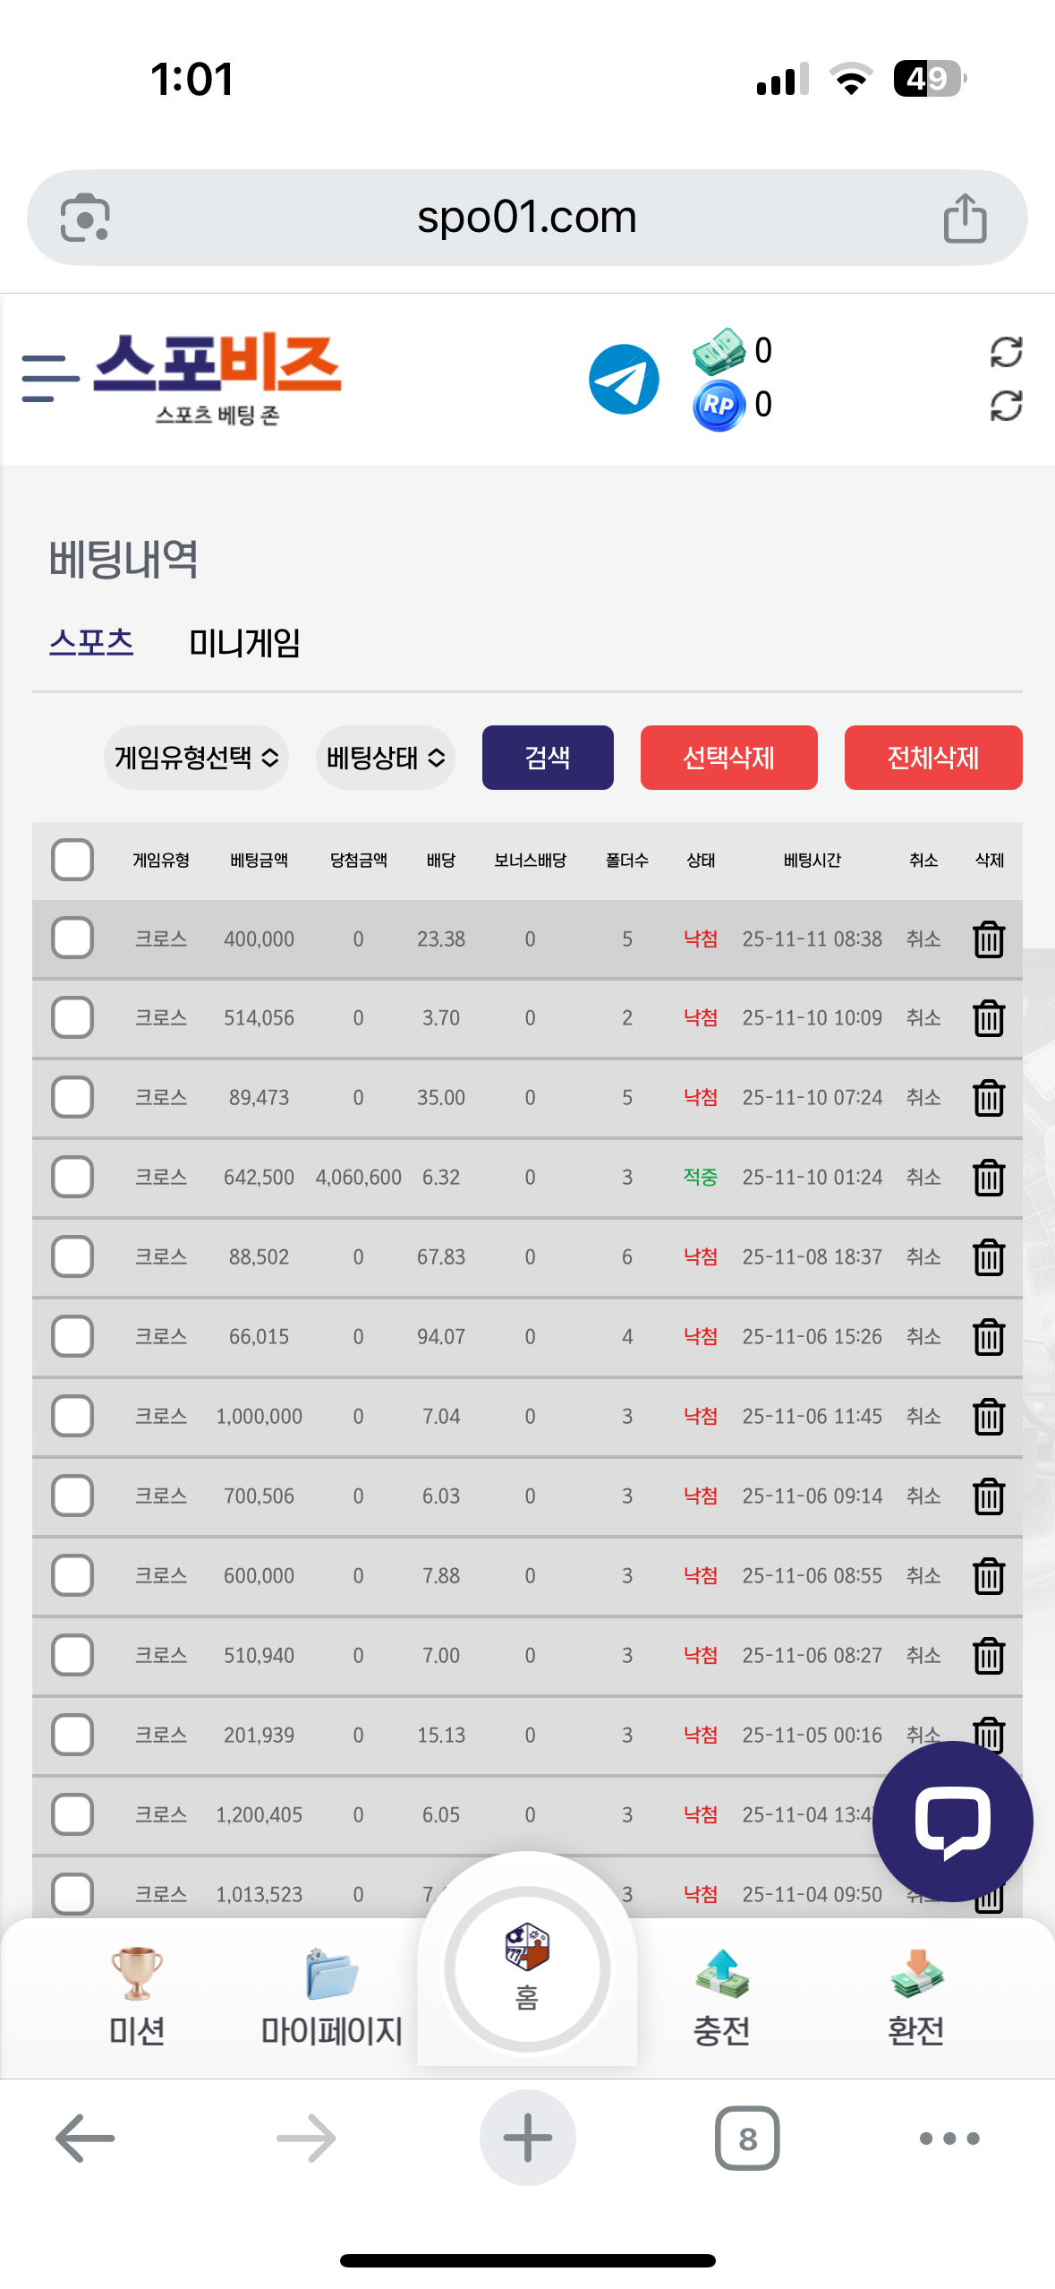Screen dimensions: 1055x2289
Task: Open the 베팅상태 filter dropdown
Action: (386, 758)
